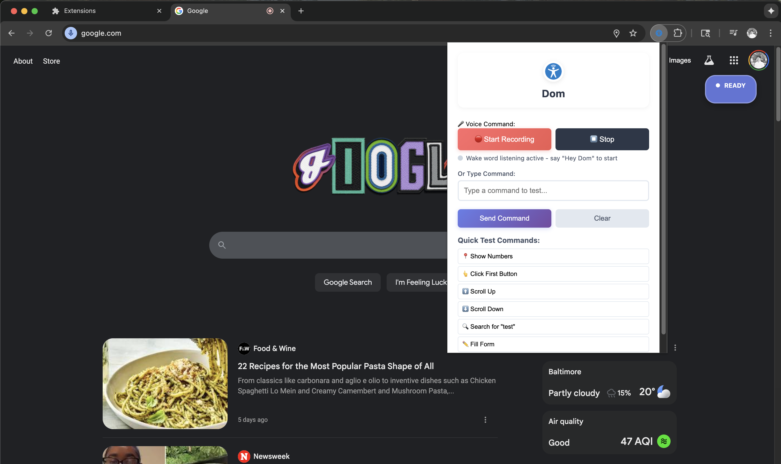The image size is (781, 464).
Task: Open pasta article more options menu
Action: coord(485,420)
